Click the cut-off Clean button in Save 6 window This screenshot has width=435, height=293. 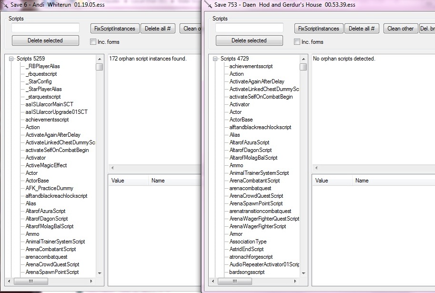[x=191, y=29]
